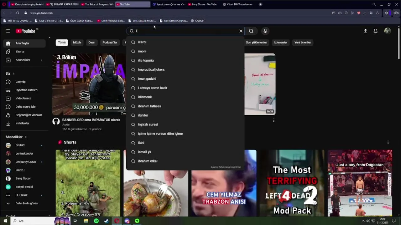Open Spotify from the taskbar
Image resolution: width=401 pixels, height=225 pixels.
(x=96, y=221)
